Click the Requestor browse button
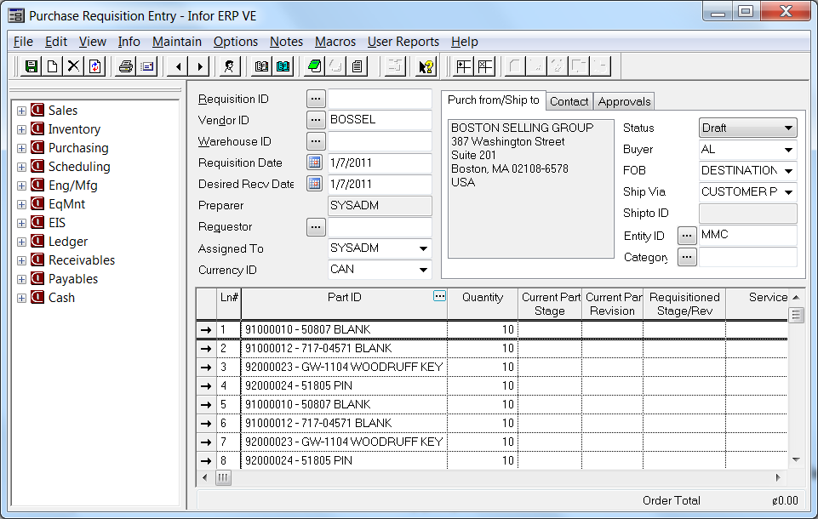Image resolution: width=818 pixels, height=519 pixels. click(x=316, y=227)
